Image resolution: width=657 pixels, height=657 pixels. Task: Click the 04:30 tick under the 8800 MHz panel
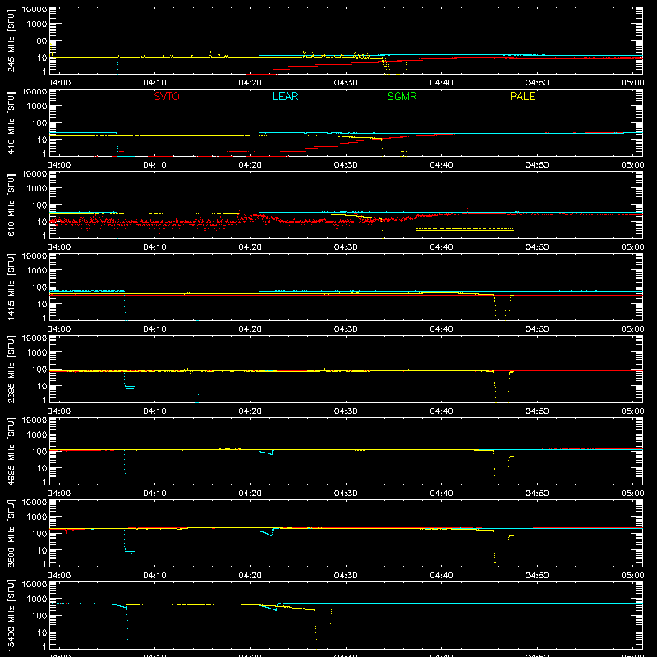[346, 576]
